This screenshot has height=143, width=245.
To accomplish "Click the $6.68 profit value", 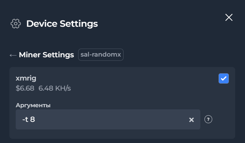I will 25,88.
